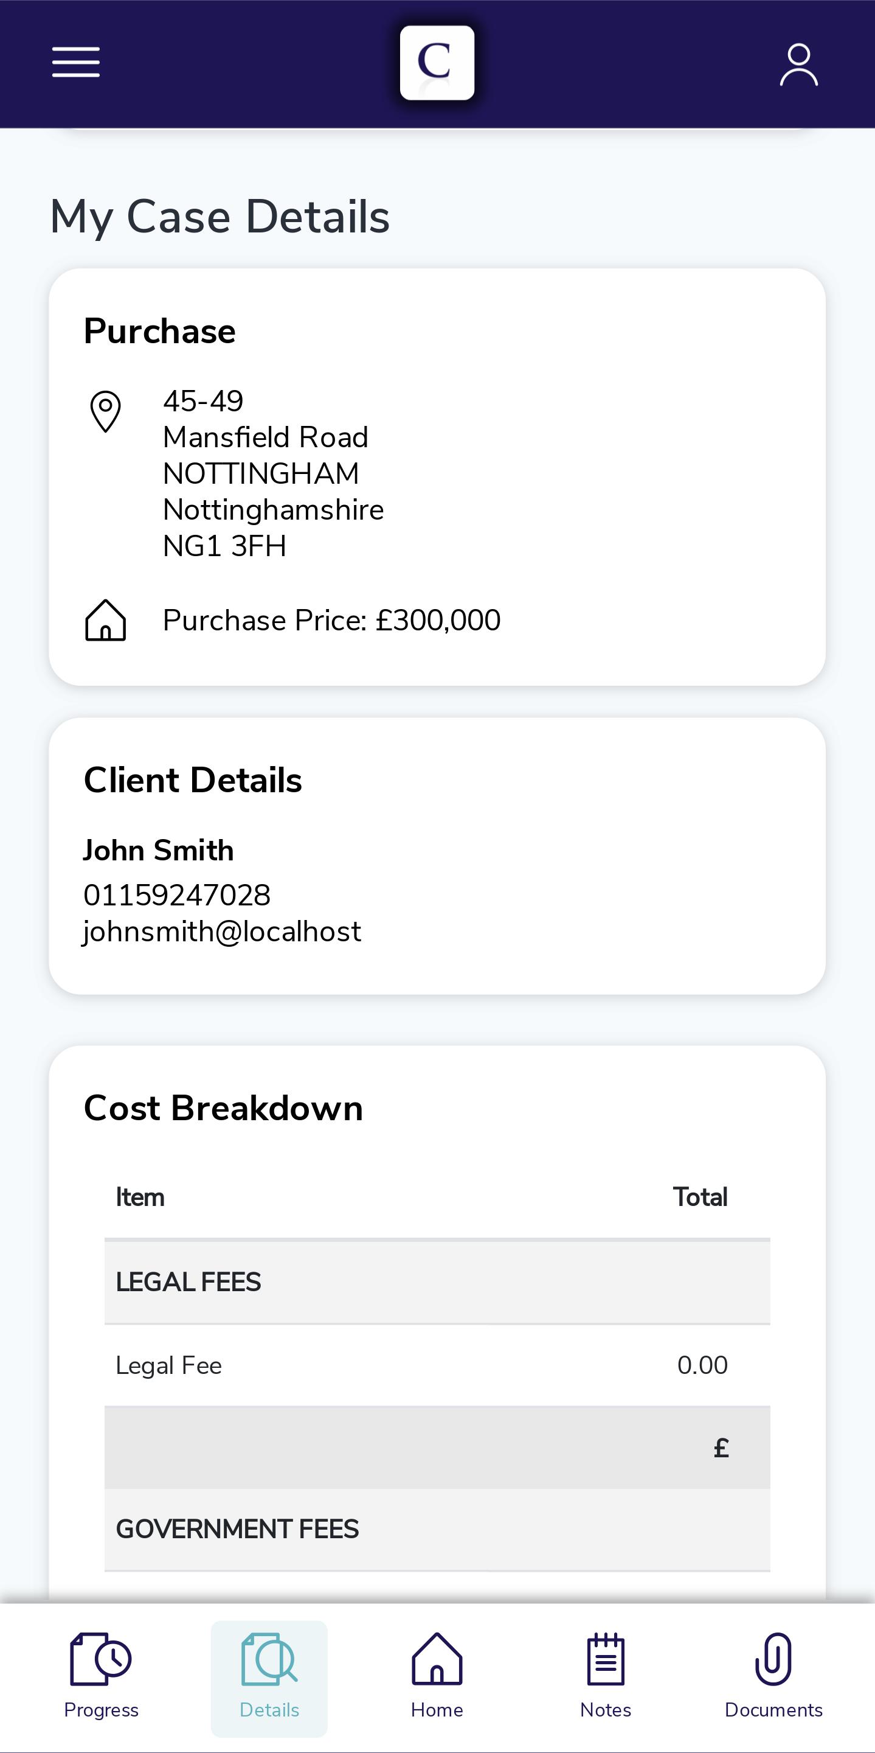This screenshot has width=875, height=1753.
Task: Open the Notes tab
Action: coord(606,1677)
